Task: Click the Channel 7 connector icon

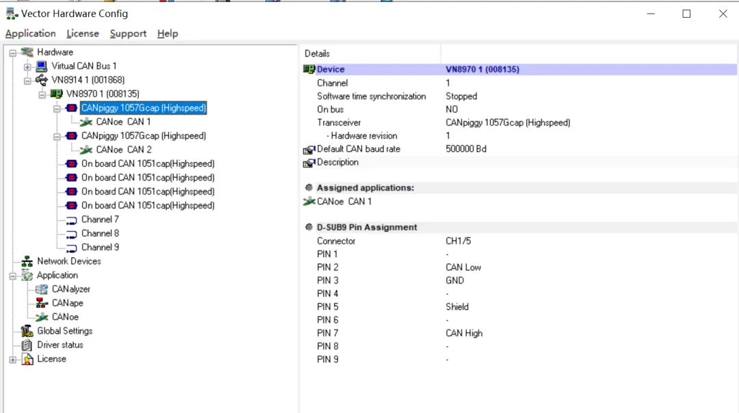Action: (x=71, y=220)
